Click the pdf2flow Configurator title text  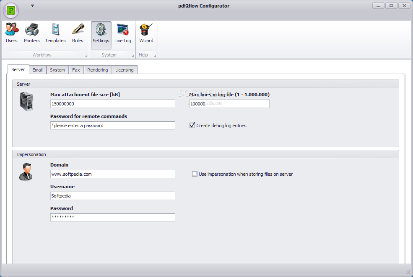(204, 6)
